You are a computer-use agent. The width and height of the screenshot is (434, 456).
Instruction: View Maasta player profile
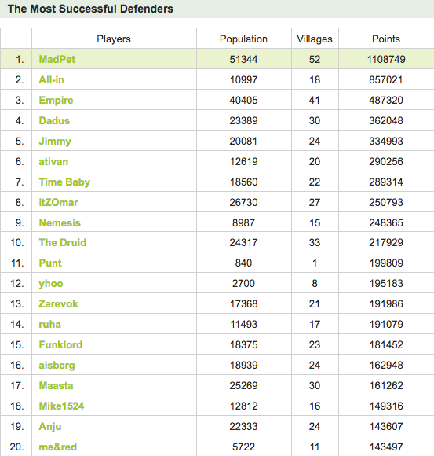tap(56, 385)
